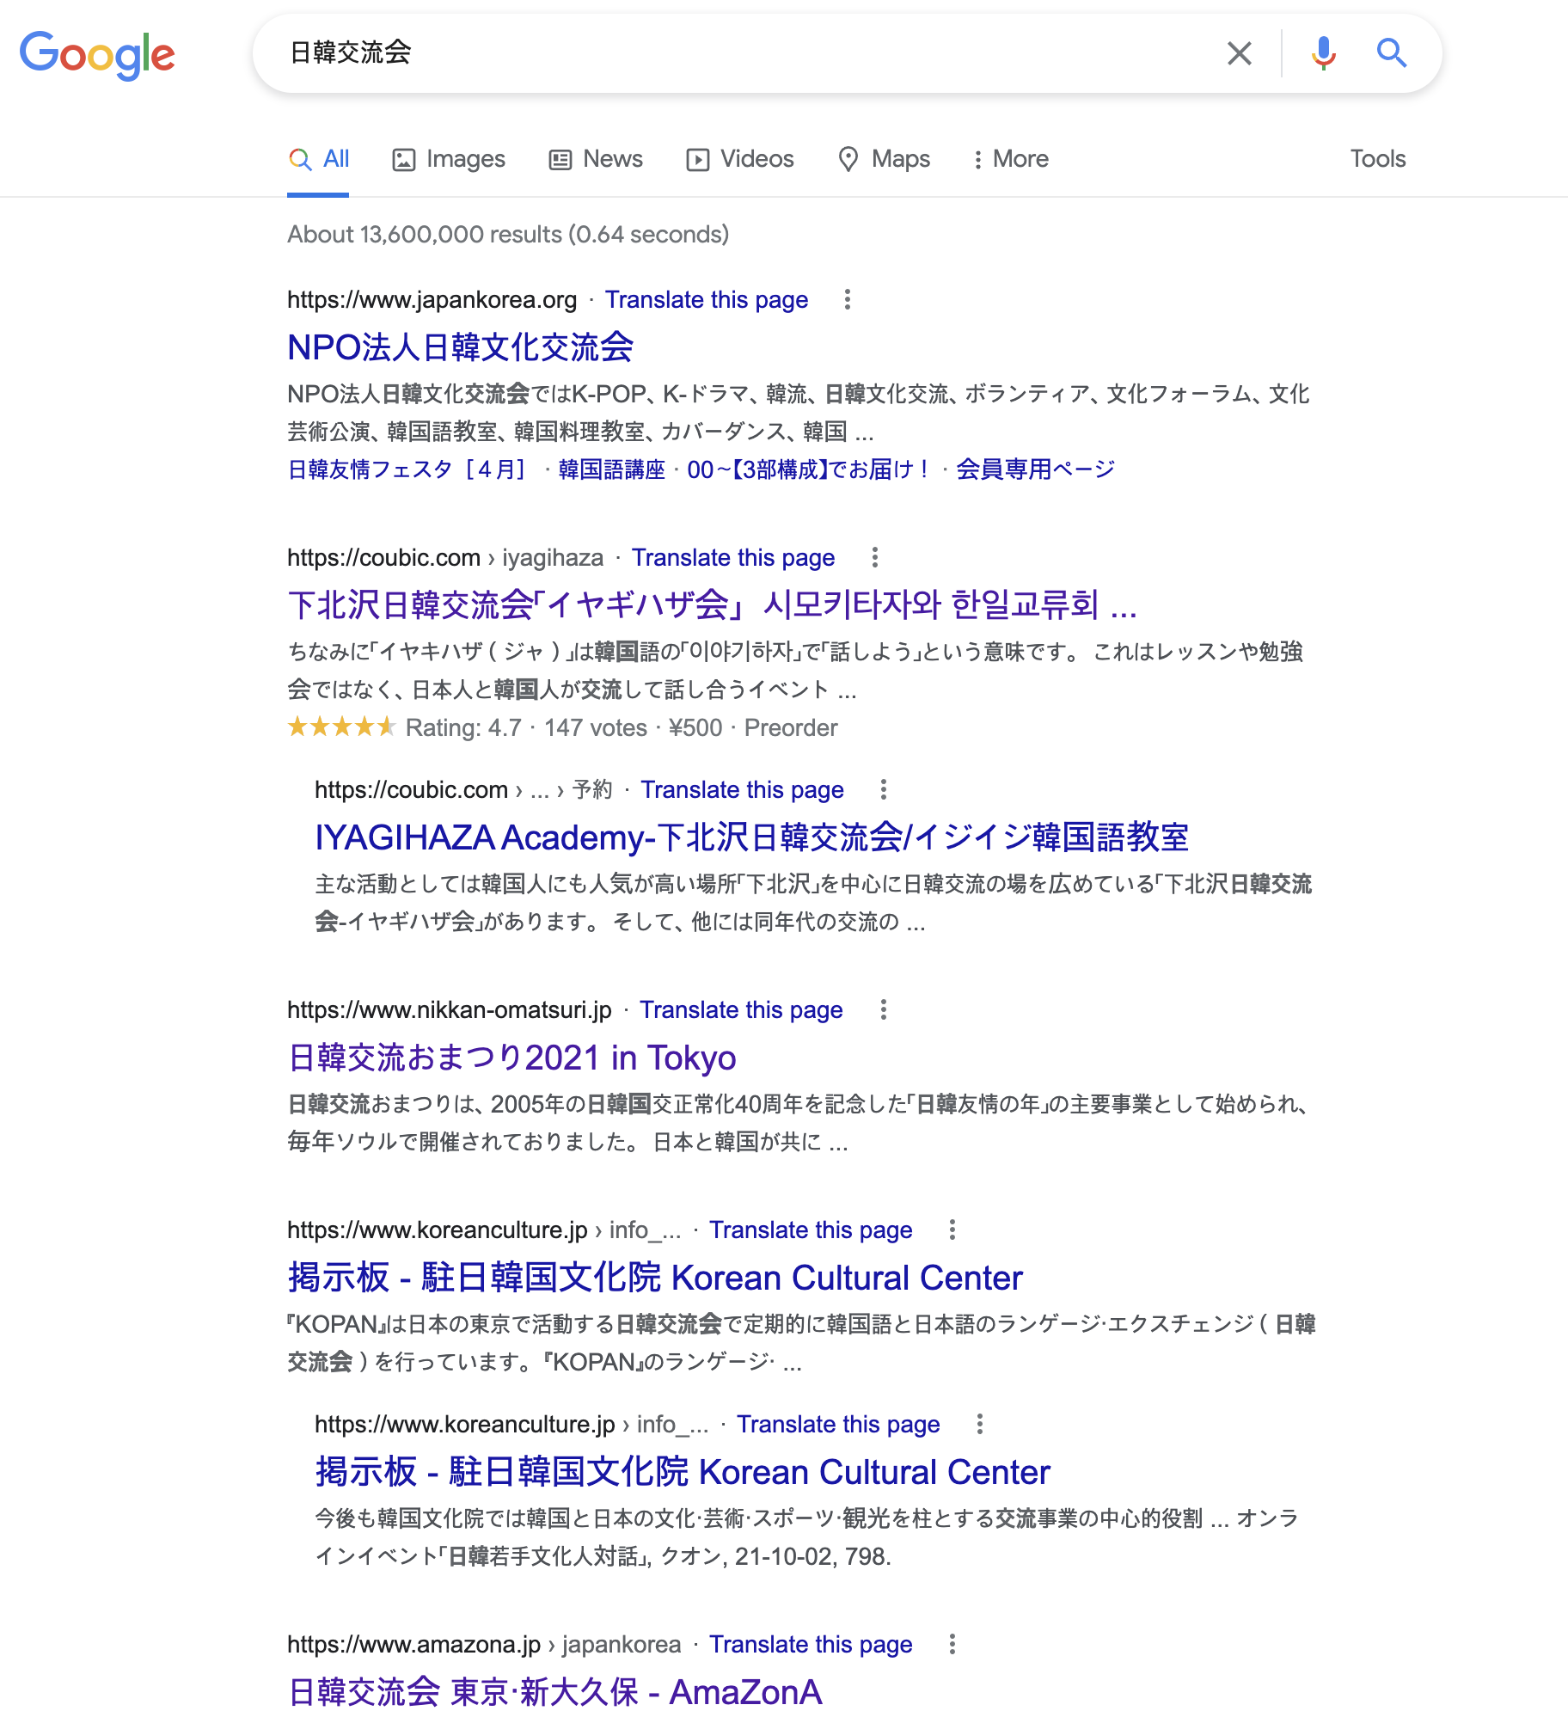Viewport: 1568px width, 1711px height.
Task: Clear the search query with X icon
Action: pyautogui.click(x=1239, y=53)
